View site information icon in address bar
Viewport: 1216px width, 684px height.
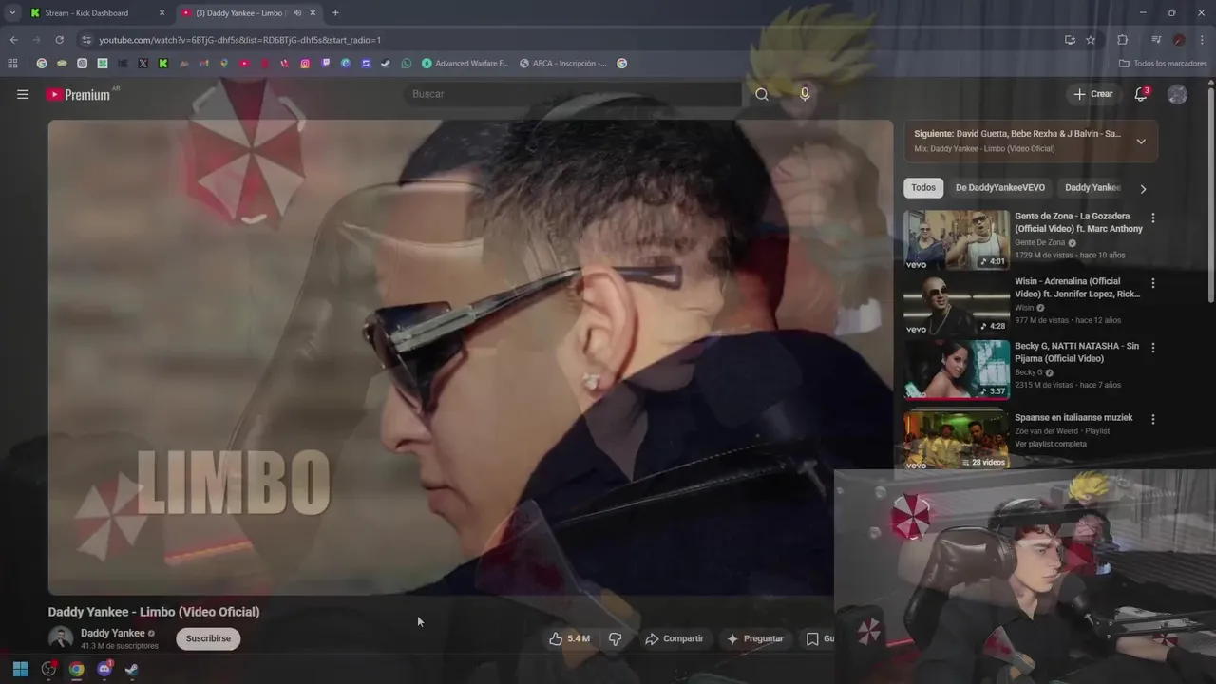[86, 40]
